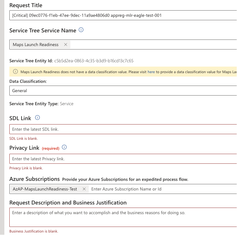Image resolution: width=237 pixels, height=235 pixels.
Task: Click the Azure Subscriptions heading
Action: click(x=35, y=179)
